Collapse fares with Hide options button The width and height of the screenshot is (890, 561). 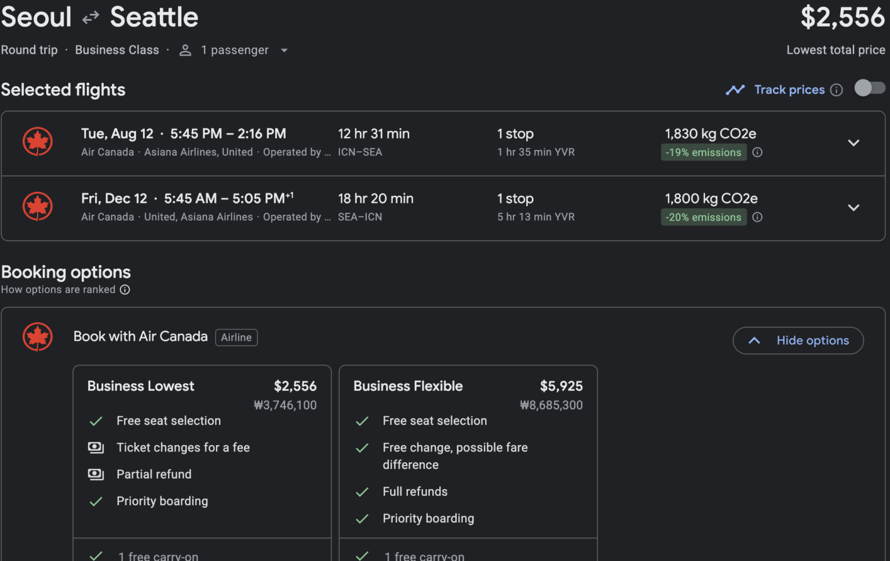coord(798,341)
